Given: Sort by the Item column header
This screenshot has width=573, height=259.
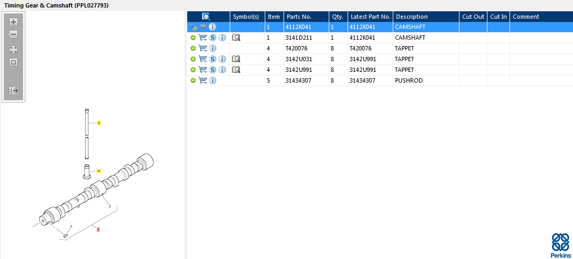Looking at the screenshot, I should click(274, 17).
